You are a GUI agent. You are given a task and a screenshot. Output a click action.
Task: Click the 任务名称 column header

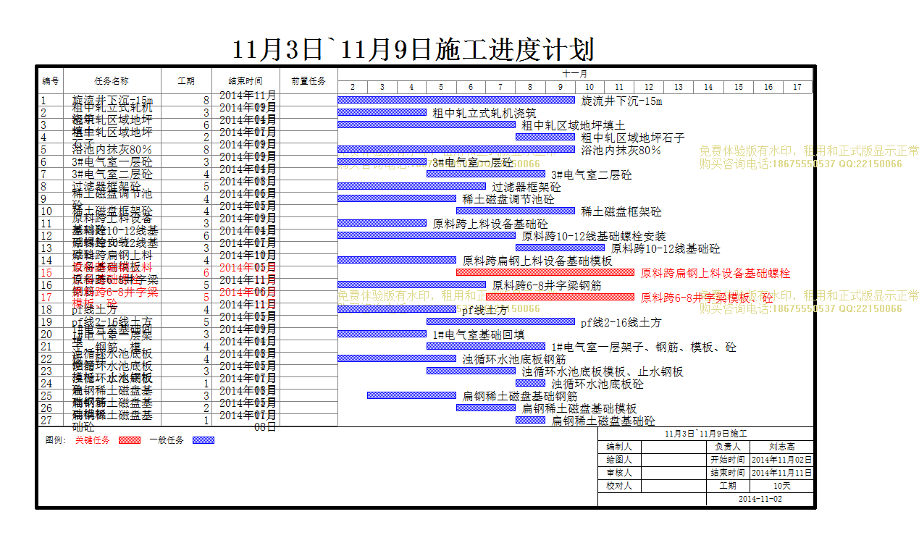112,81
